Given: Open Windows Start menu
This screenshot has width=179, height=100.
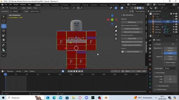Looking at the screenshot, I should [3, 97].
